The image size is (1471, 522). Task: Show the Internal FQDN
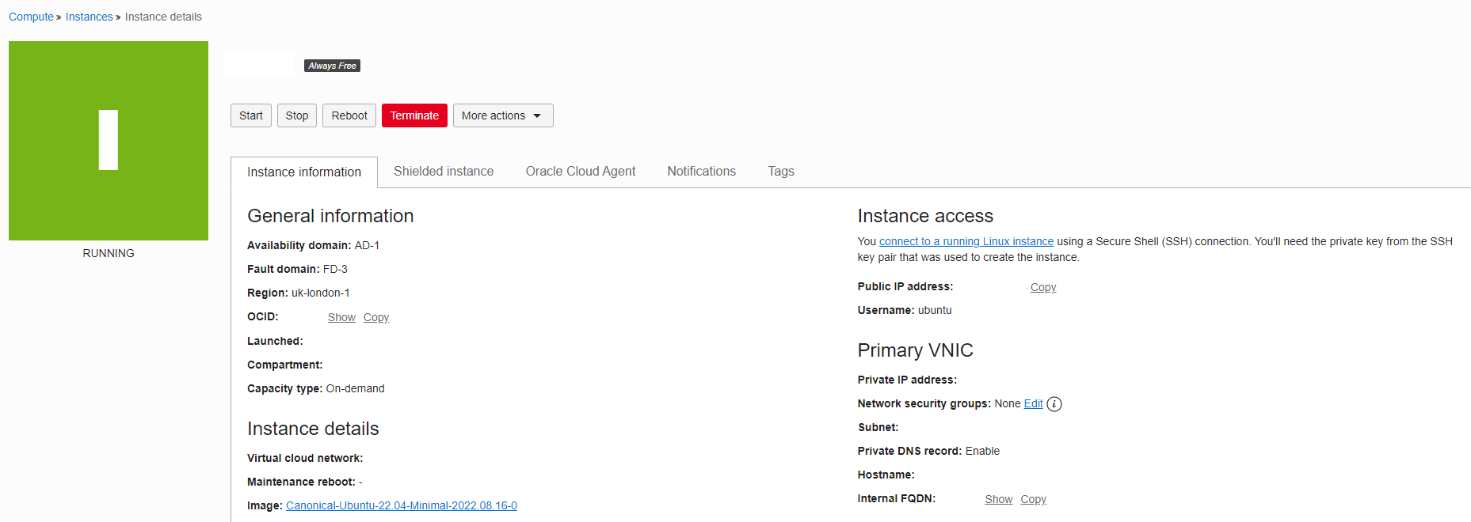coord(999,499)
